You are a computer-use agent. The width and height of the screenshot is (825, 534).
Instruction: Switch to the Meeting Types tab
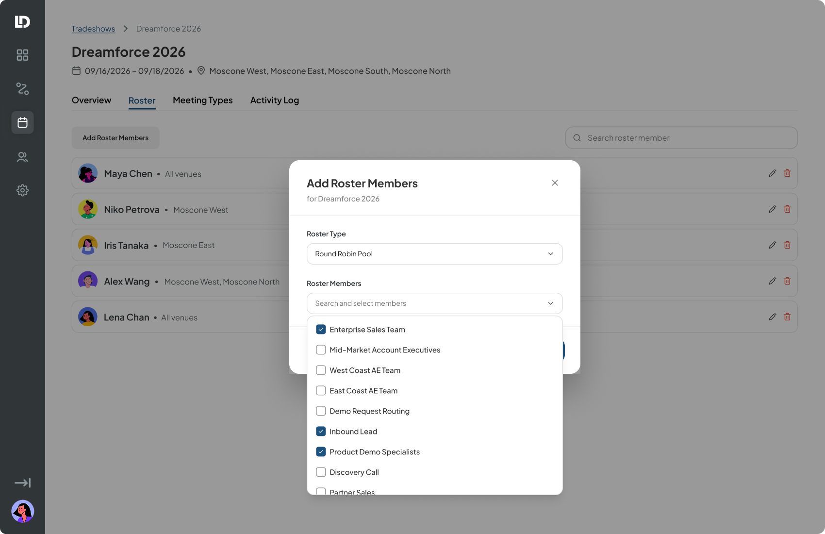coord(202,100)
